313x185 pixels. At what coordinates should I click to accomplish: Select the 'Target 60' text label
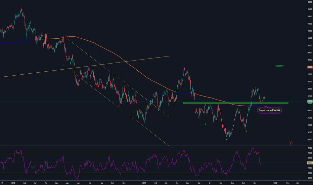pos(279,66)
